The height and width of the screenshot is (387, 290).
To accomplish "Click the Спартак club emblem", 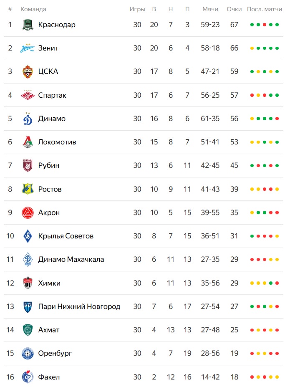I will (x=28, y=95).
